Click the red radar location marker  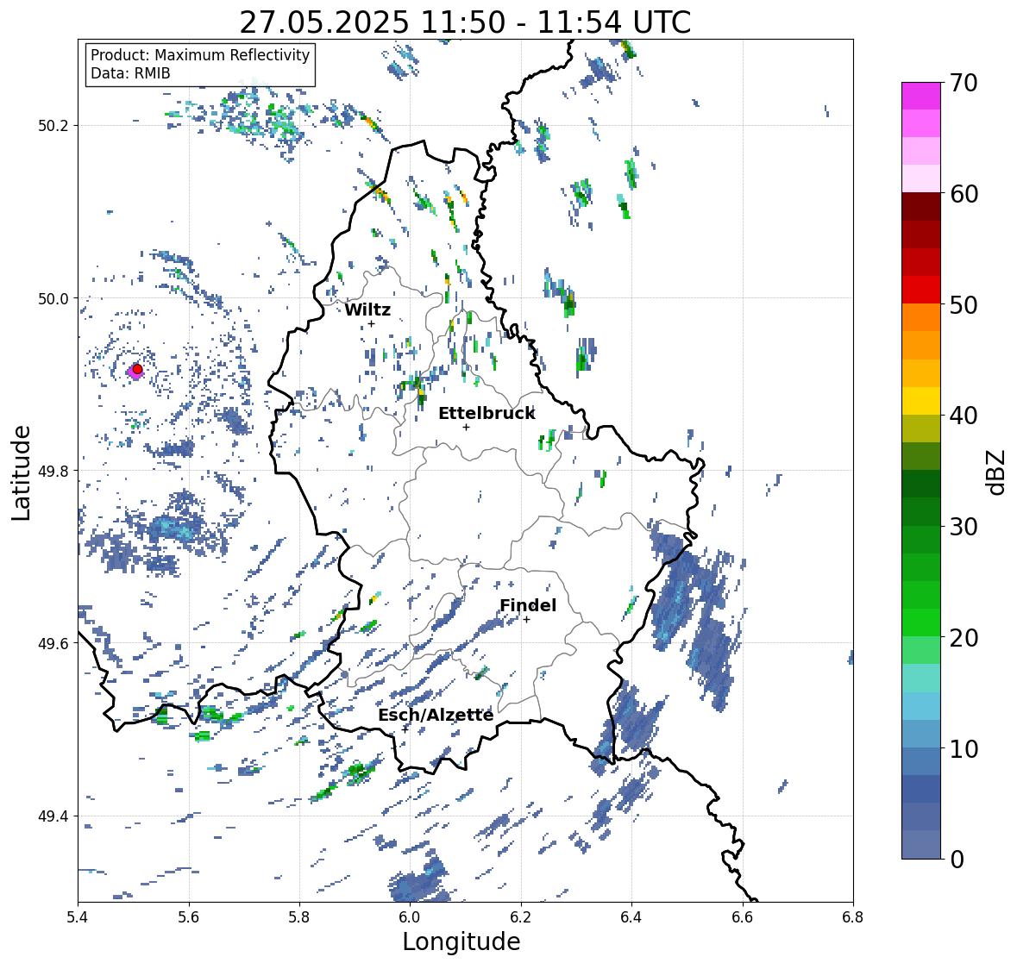137,369
